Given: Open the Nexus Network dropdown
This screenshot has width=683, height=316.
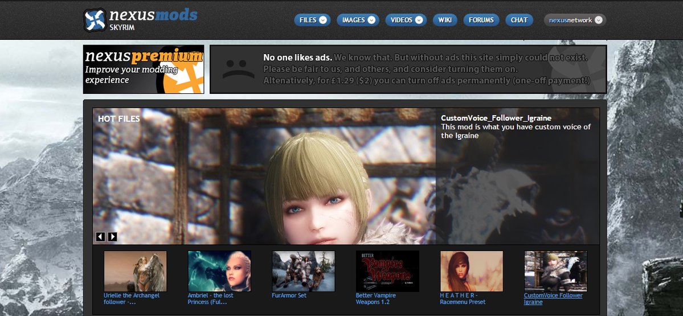Looking at the screenshot, I should [575, 20].
